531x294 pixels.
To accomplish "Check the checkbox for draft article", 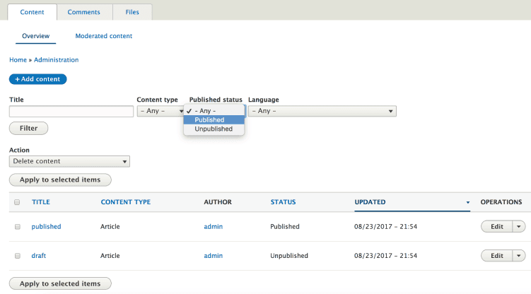I will tap(17, 256).
